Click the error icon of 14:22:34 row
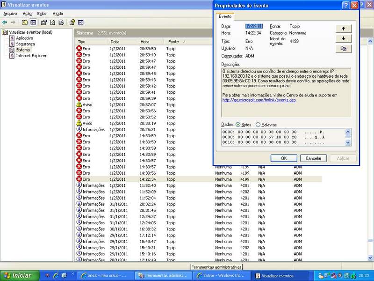Screen dimensions: 374x281 click(x=79, y=179)
